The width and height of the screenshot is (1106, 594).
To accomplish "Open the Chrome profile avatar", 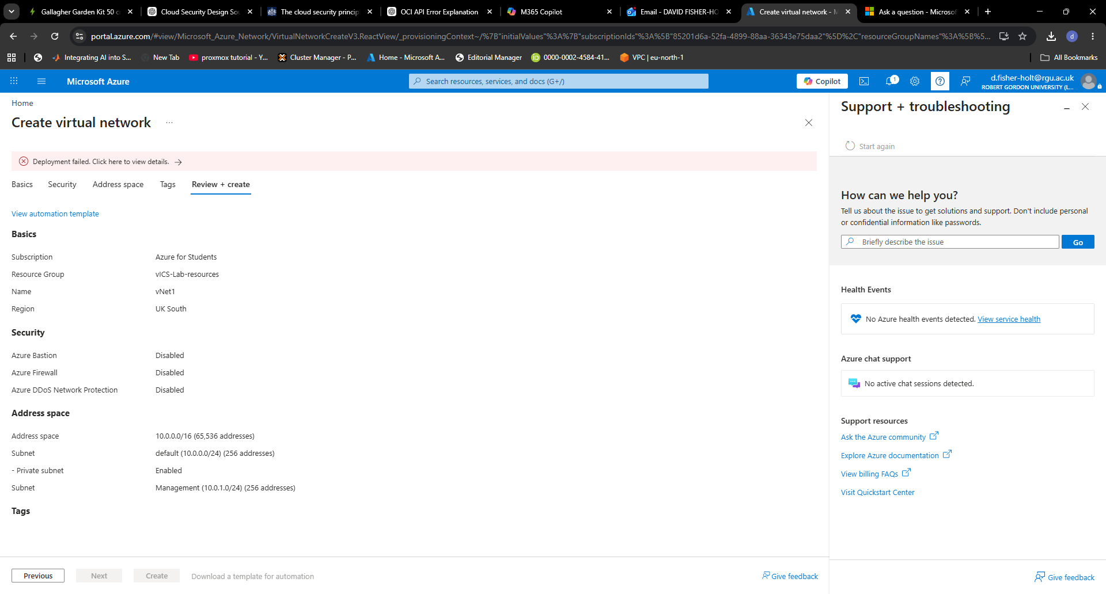I will (x=1072, y=36).
